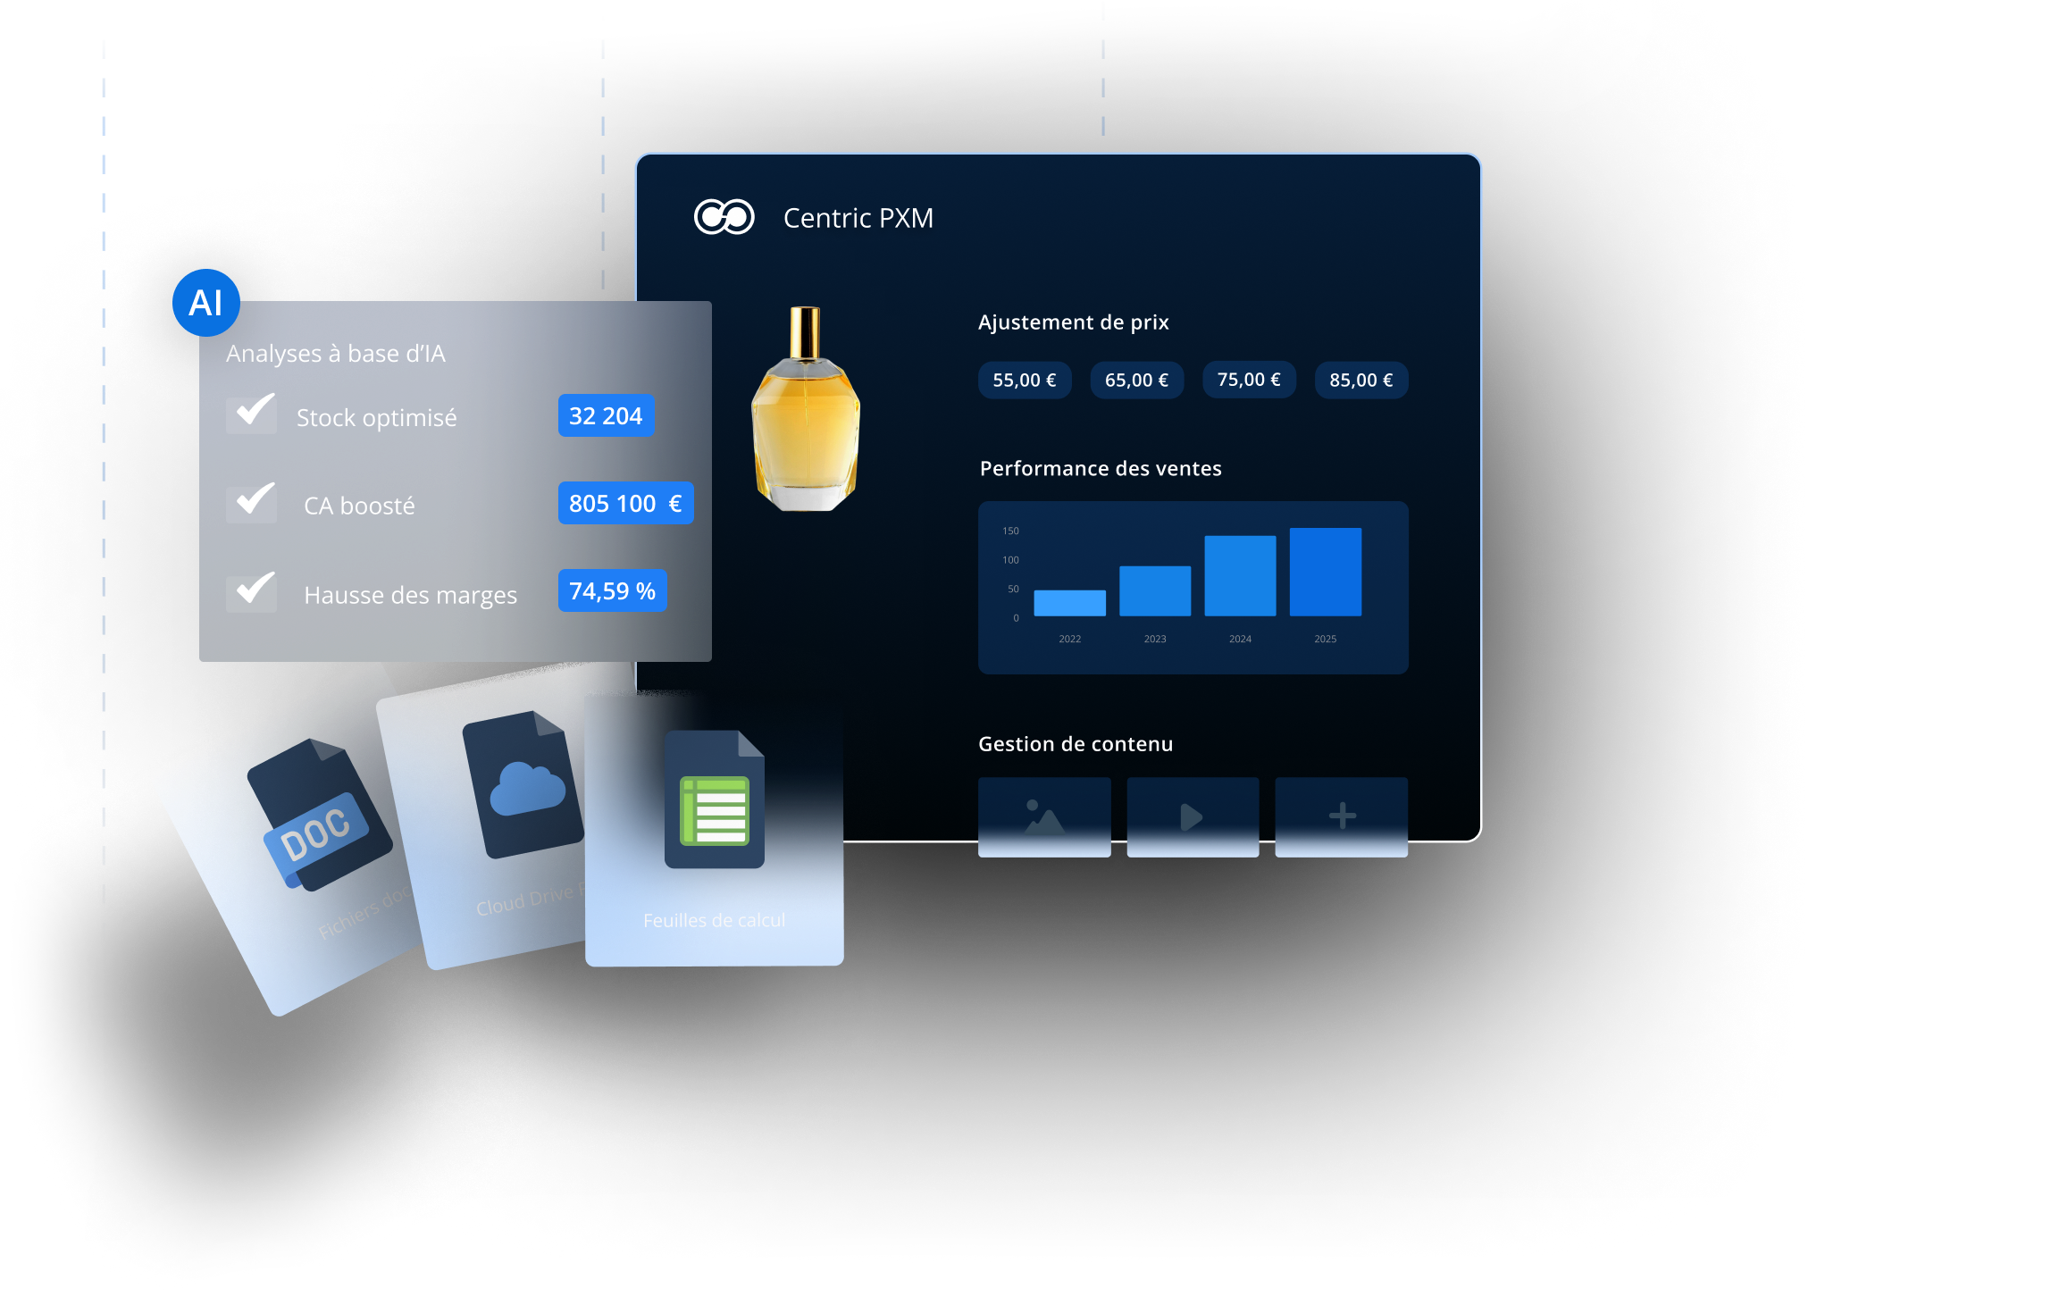Open the Feuilles de calcul card
This screenshot has height=1297, width=2051.
coord(714,920)
